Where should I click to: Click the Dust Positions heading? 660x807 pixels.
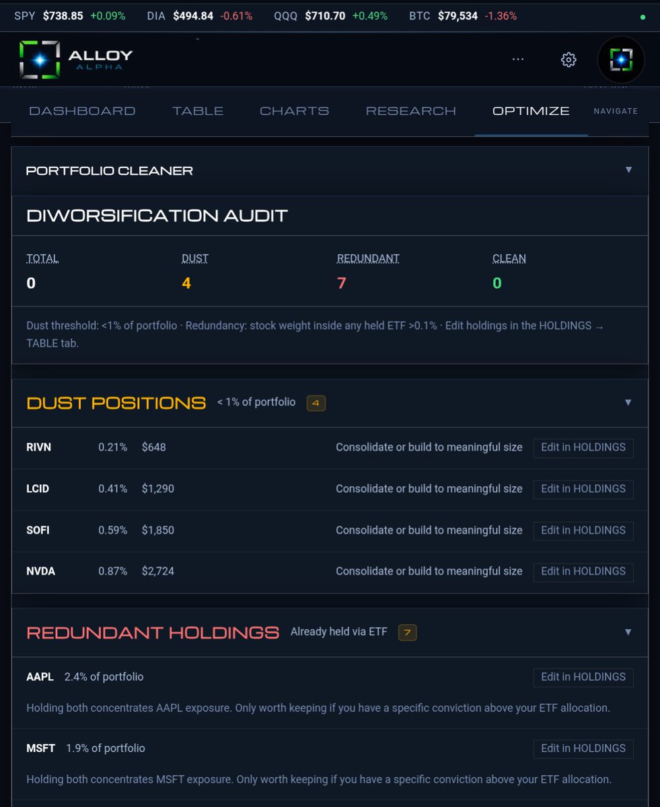coord(116,403)
